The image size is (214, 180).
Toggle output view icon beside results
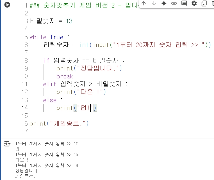click(7, 144)
